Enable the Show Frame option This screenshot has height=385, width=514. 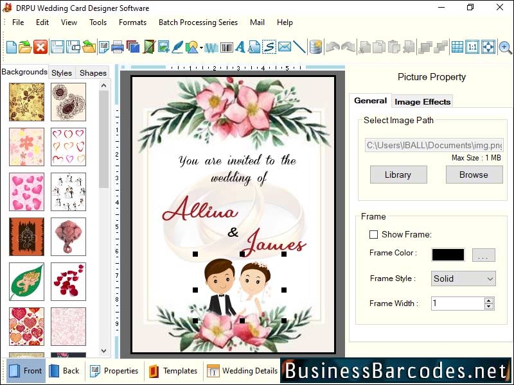point(373,235)
